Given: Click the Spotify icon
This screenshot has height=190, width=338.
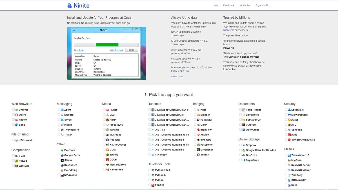Looking at the screenshot, I should click(x=108, y=155).
